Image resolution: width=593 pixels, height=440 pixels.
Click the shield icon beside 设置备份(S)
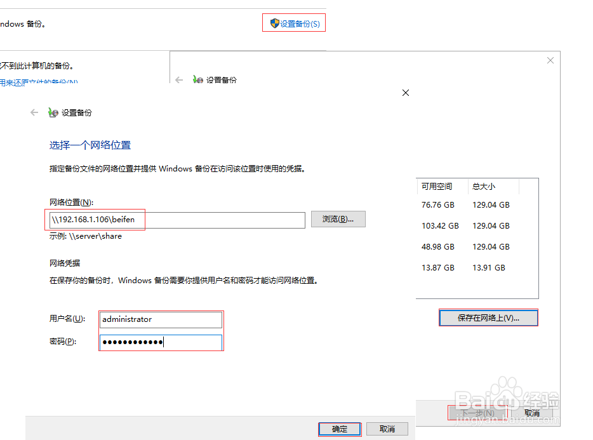tap(274, 23)
